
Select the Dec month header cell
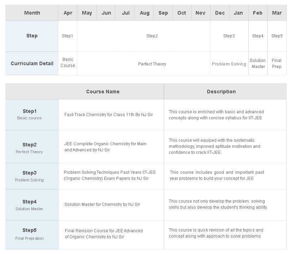(x=220, y=13)
